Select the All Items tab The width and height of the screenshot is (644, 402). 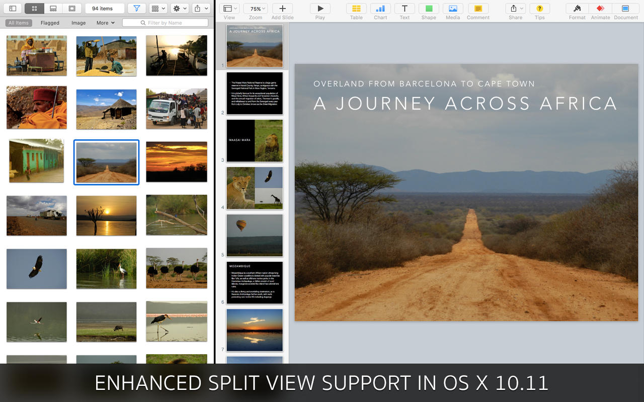coord(19,23)
